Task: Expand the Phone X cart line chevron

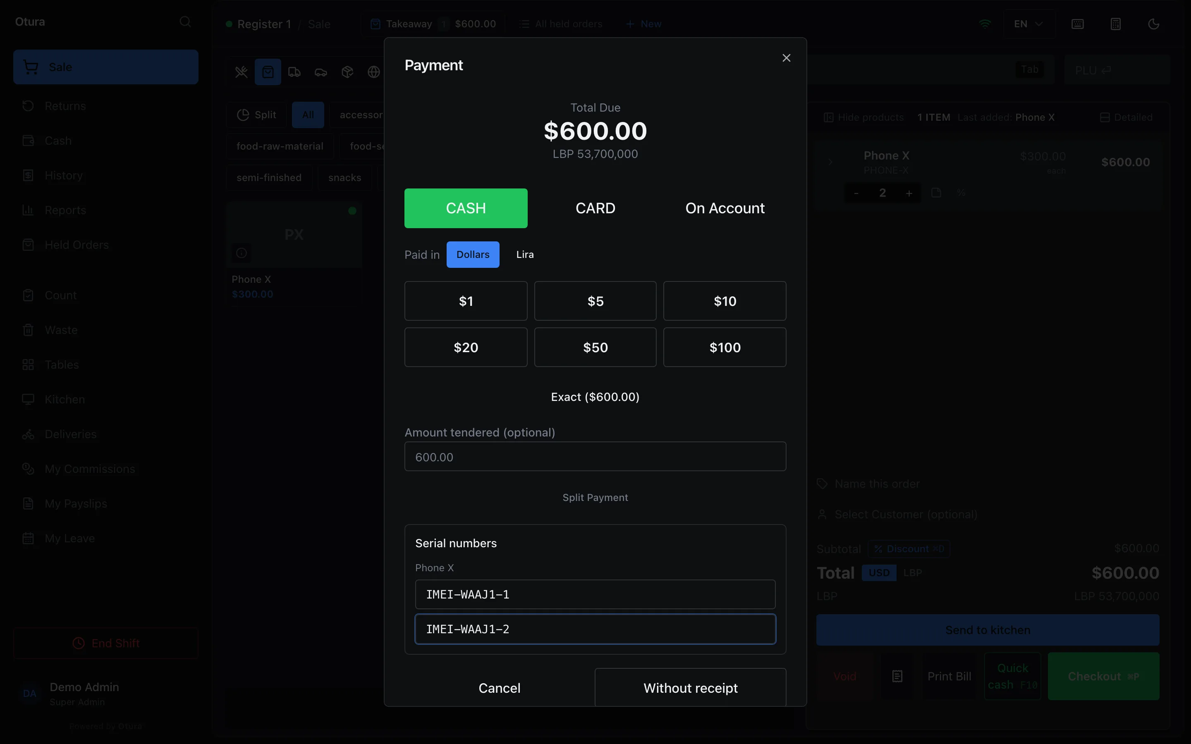Action: coord(830,162)
